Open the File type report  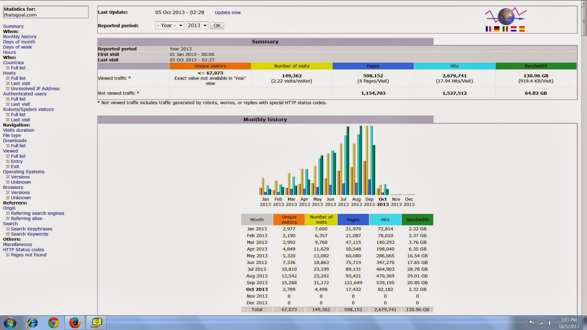(12, 135)
